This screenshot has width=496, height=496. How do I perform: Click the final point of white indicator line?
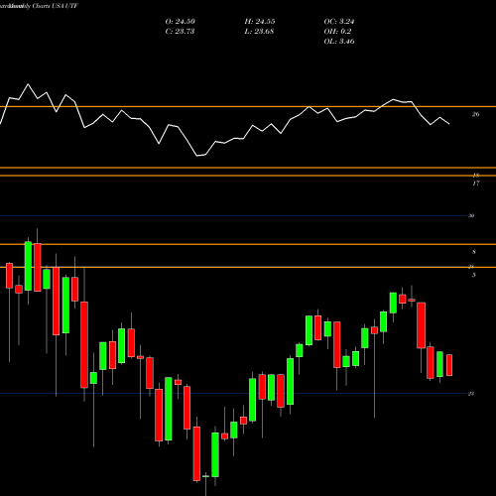449,124
